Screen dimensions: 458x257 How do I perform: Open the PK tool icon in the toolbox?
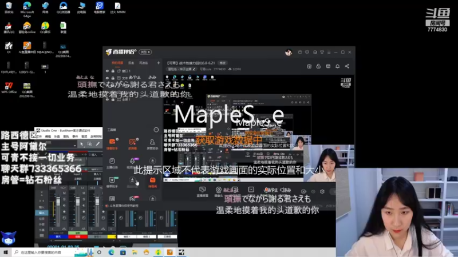coord(132,198)
